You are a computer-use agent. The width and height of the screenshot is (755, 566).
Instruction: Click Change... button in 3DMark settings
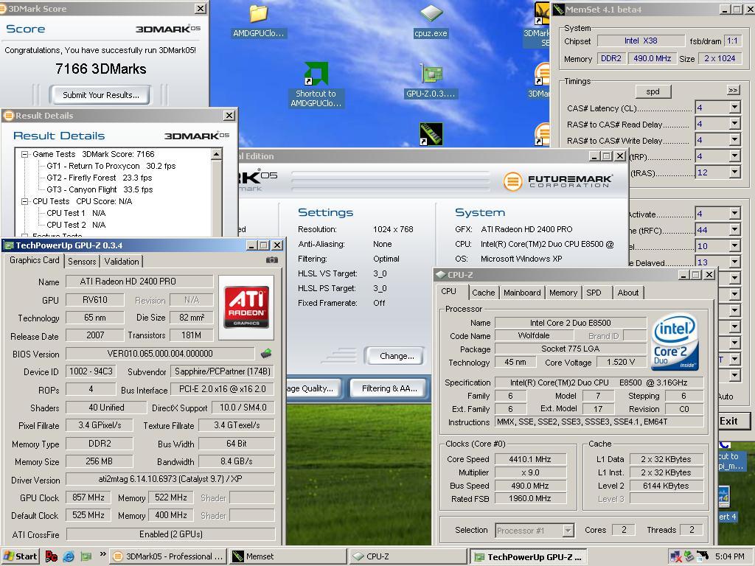(x=396, y=356)
